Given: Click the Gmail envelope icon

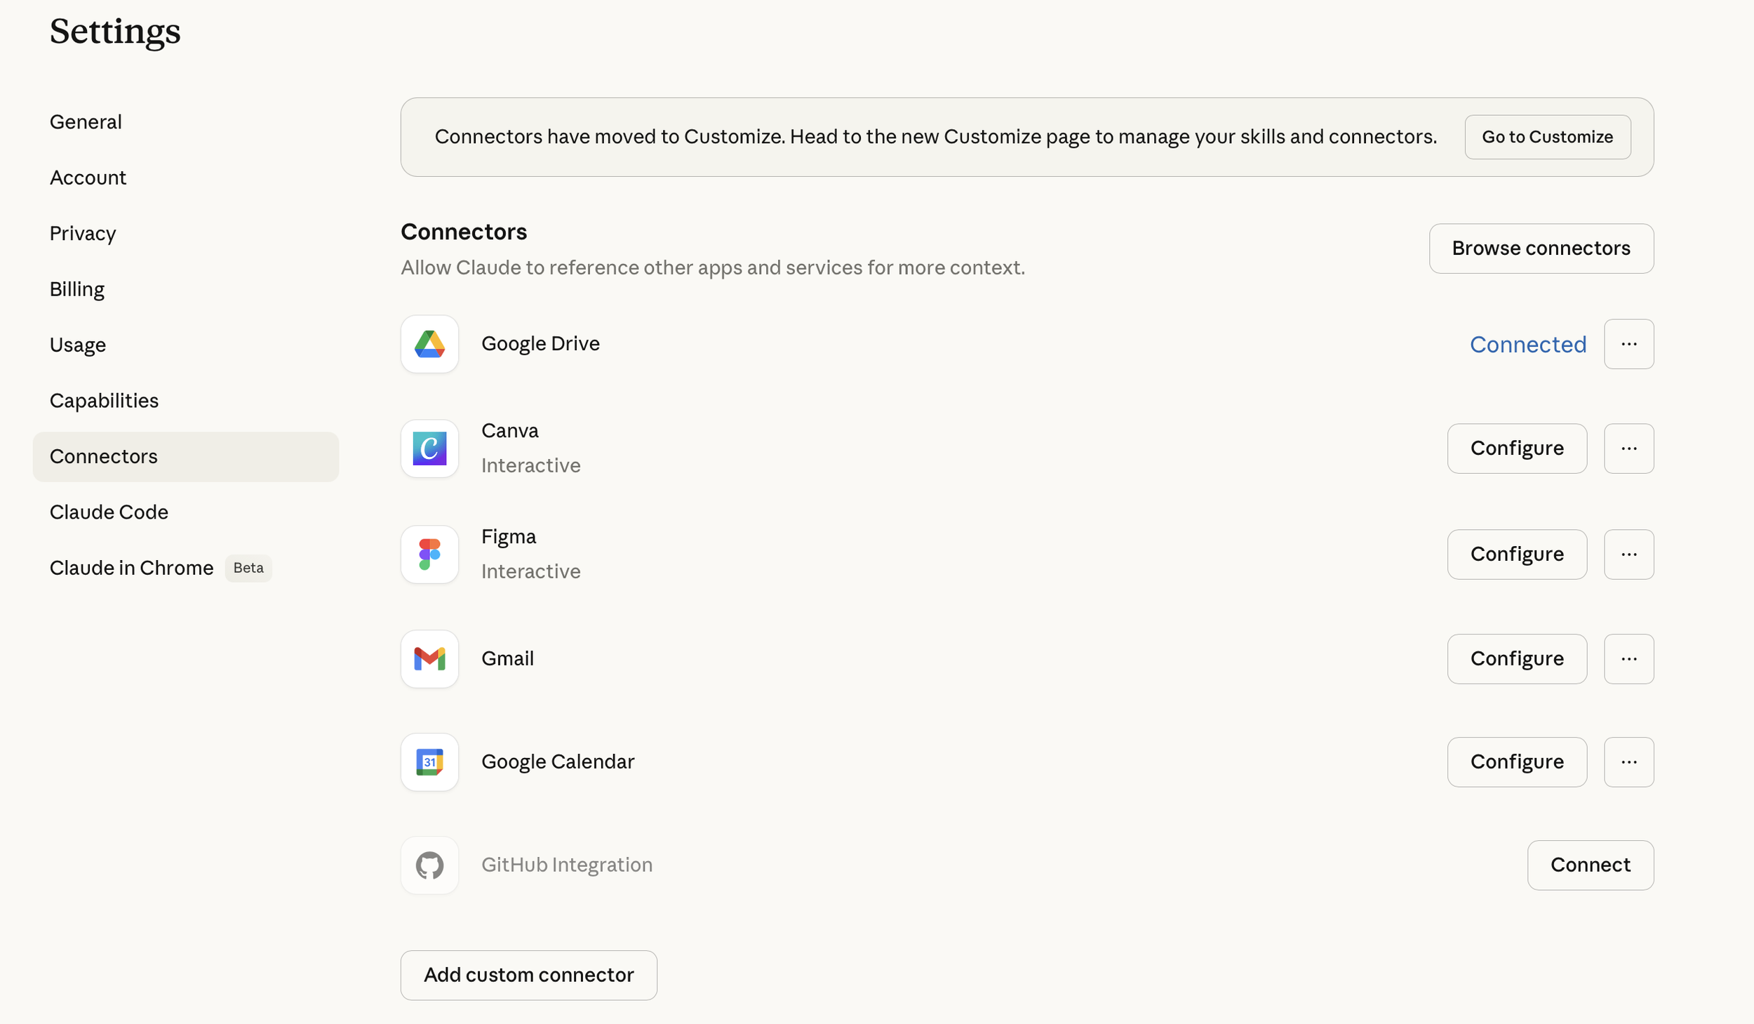Looking at the screenshot, I should tap(429, 658).
